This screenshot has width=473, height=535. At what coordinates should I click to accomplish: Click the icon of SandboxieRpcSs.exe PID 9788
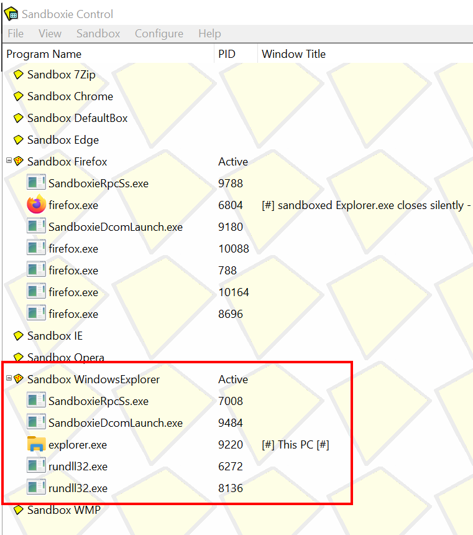36,182
